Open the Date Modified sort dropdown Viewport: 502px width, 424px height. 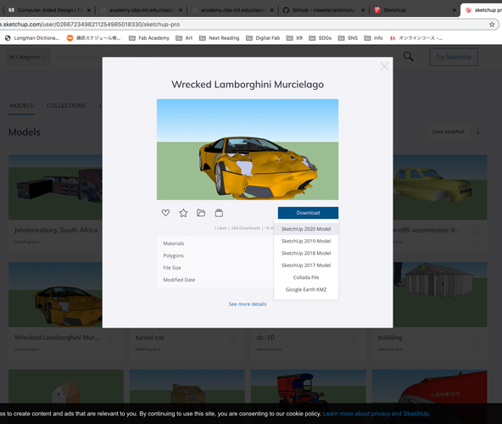449,131
